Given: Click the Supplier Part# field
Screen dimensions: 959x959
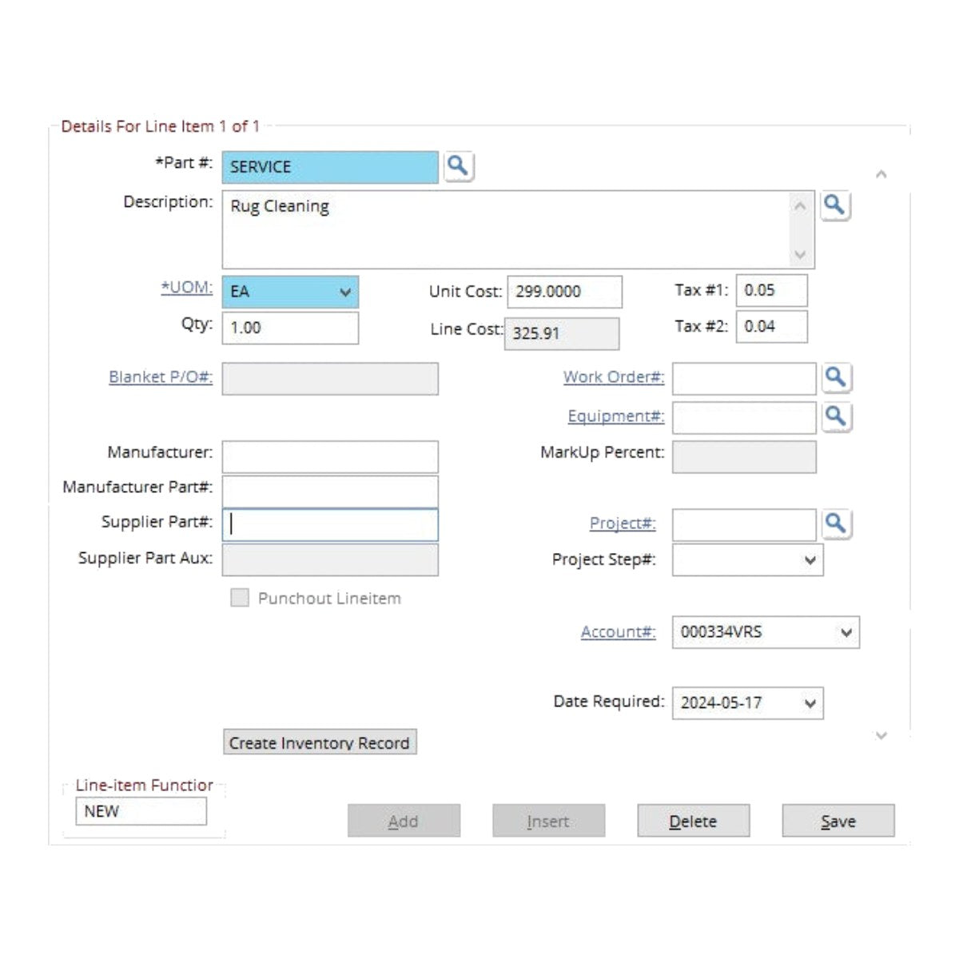Looking at the screenshot, I should click(330, 525).
